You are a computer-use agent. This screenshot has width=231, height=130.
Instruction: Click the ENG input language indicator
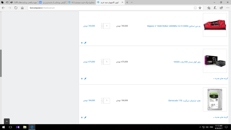point(211,127)
